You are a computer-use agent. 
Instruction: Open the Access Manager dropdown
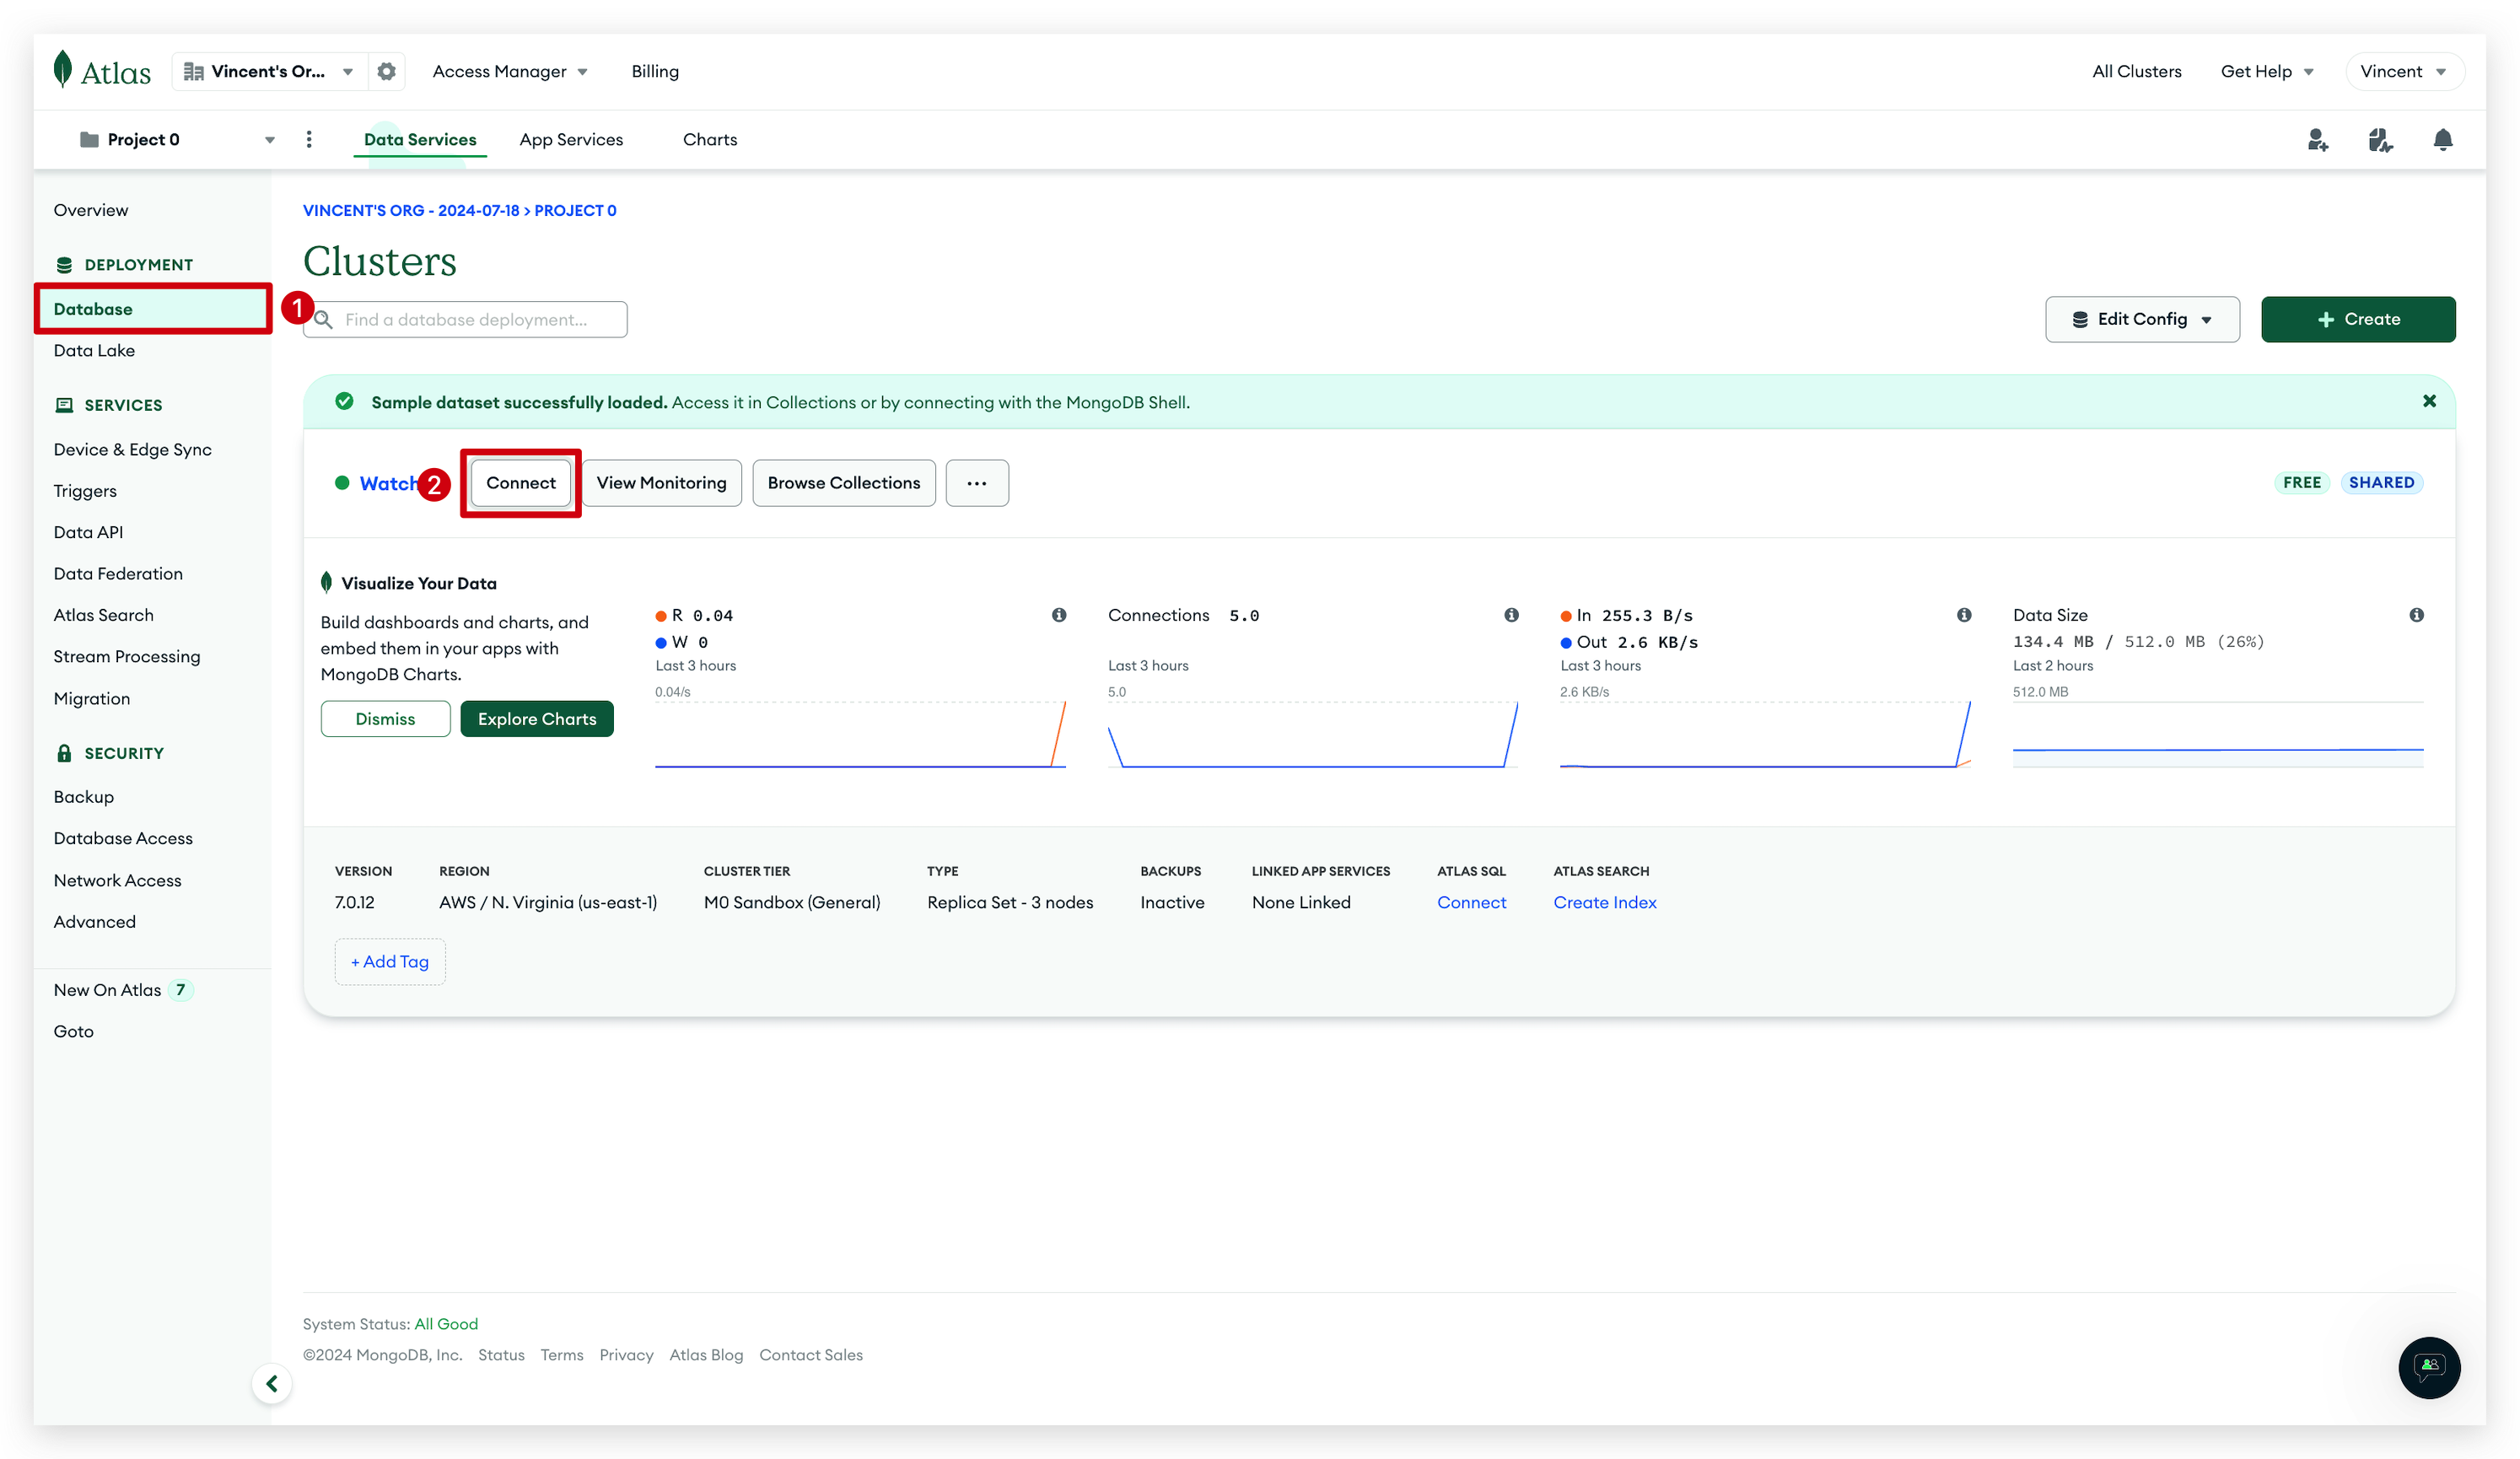[509, 71]
